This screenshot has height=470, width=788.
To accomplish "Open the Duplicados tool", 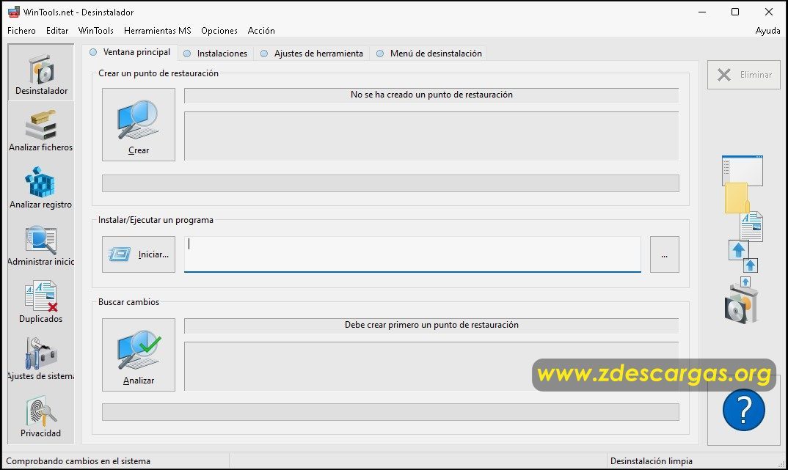I will pos(41,302).
